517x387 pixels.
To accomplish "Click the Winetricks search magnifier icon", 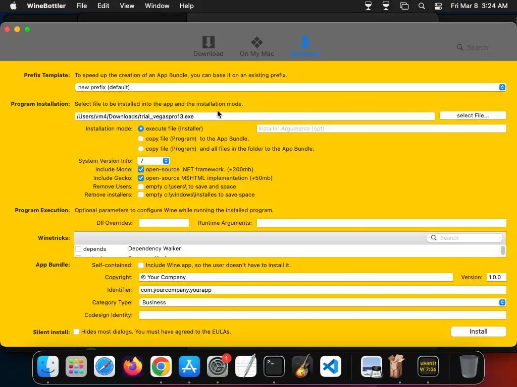I will [434, 238].
